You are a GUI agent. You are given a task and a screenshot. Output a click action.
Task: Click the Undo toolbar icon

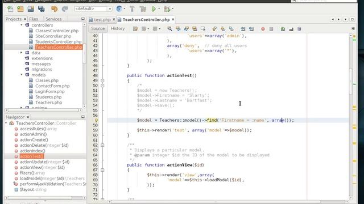pos(55,9)
